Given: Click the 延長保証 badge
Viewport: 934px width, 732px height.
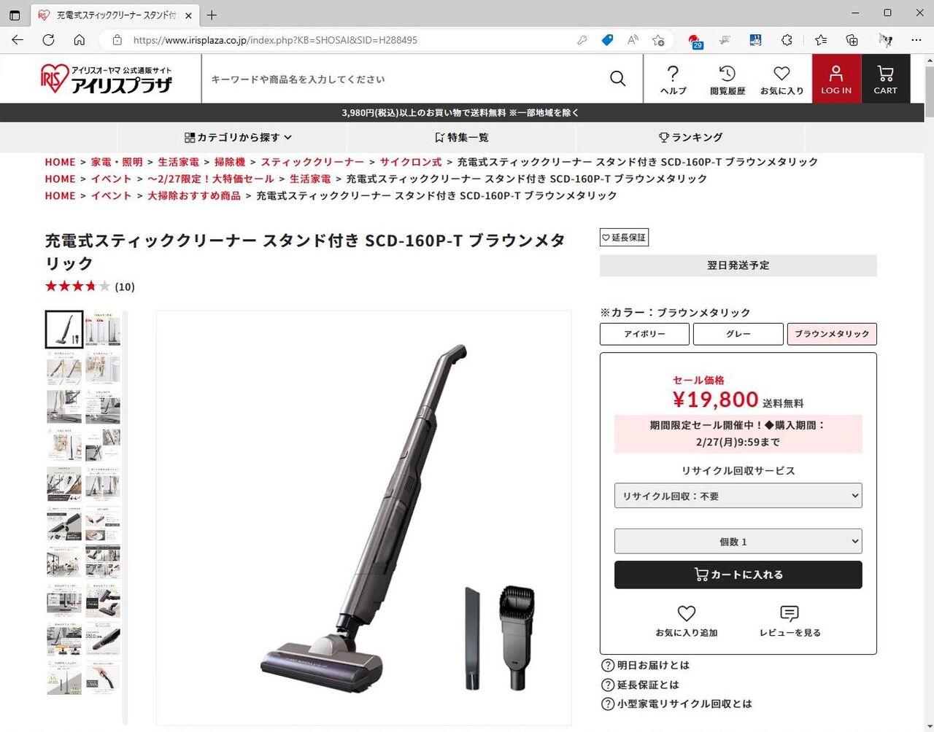Looking at the screenshot, I should point(624,238).
